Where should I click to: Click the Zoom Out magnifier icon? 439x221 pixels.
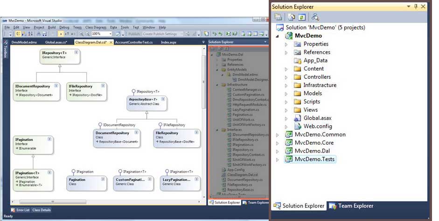(x=87, y=34)
